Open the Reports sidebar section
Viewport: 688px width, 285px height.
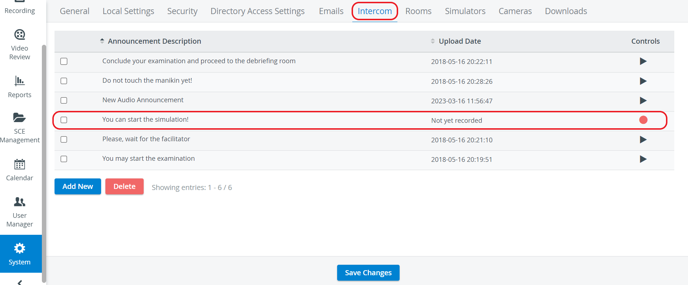click(19, 87)
